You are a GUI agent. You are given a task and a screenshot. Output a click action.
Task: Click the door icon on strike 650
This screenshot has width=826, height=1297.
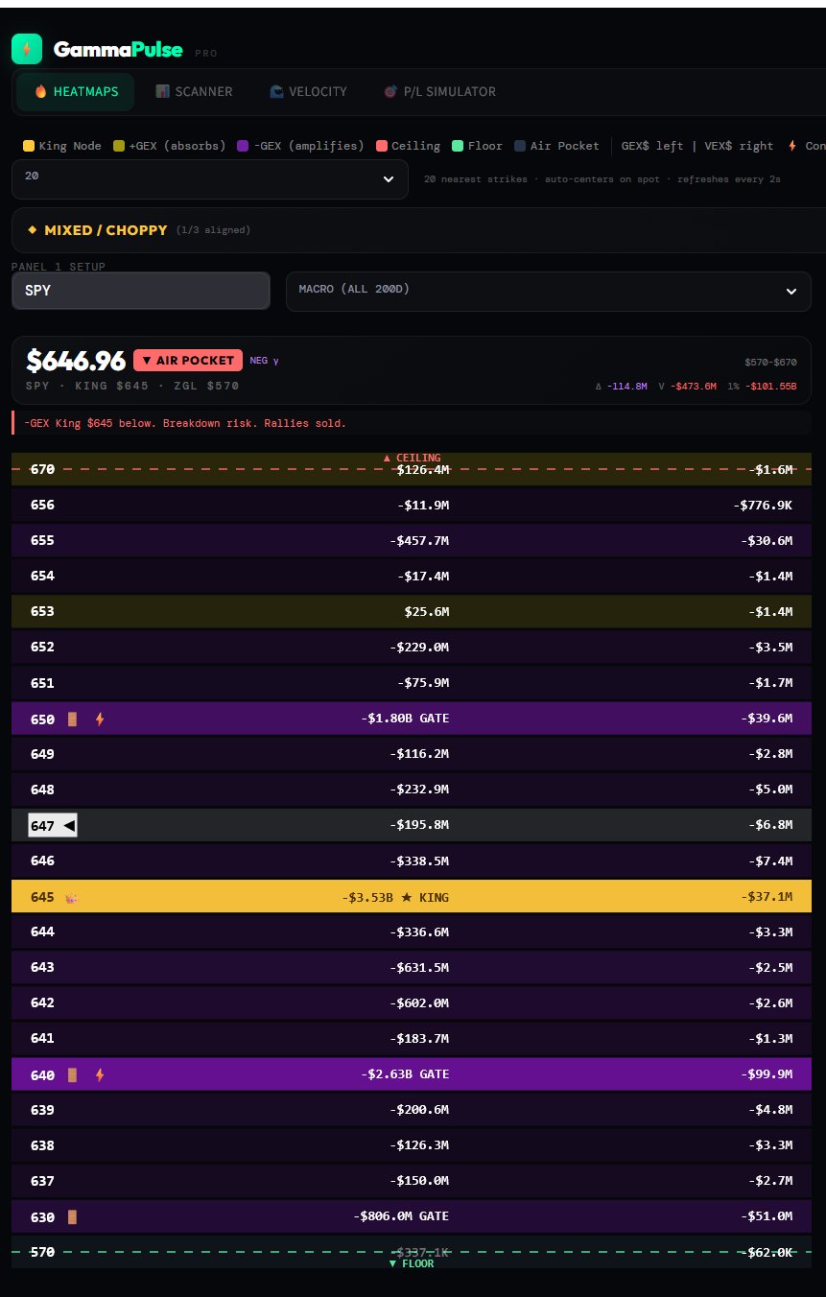pos(72,719)
